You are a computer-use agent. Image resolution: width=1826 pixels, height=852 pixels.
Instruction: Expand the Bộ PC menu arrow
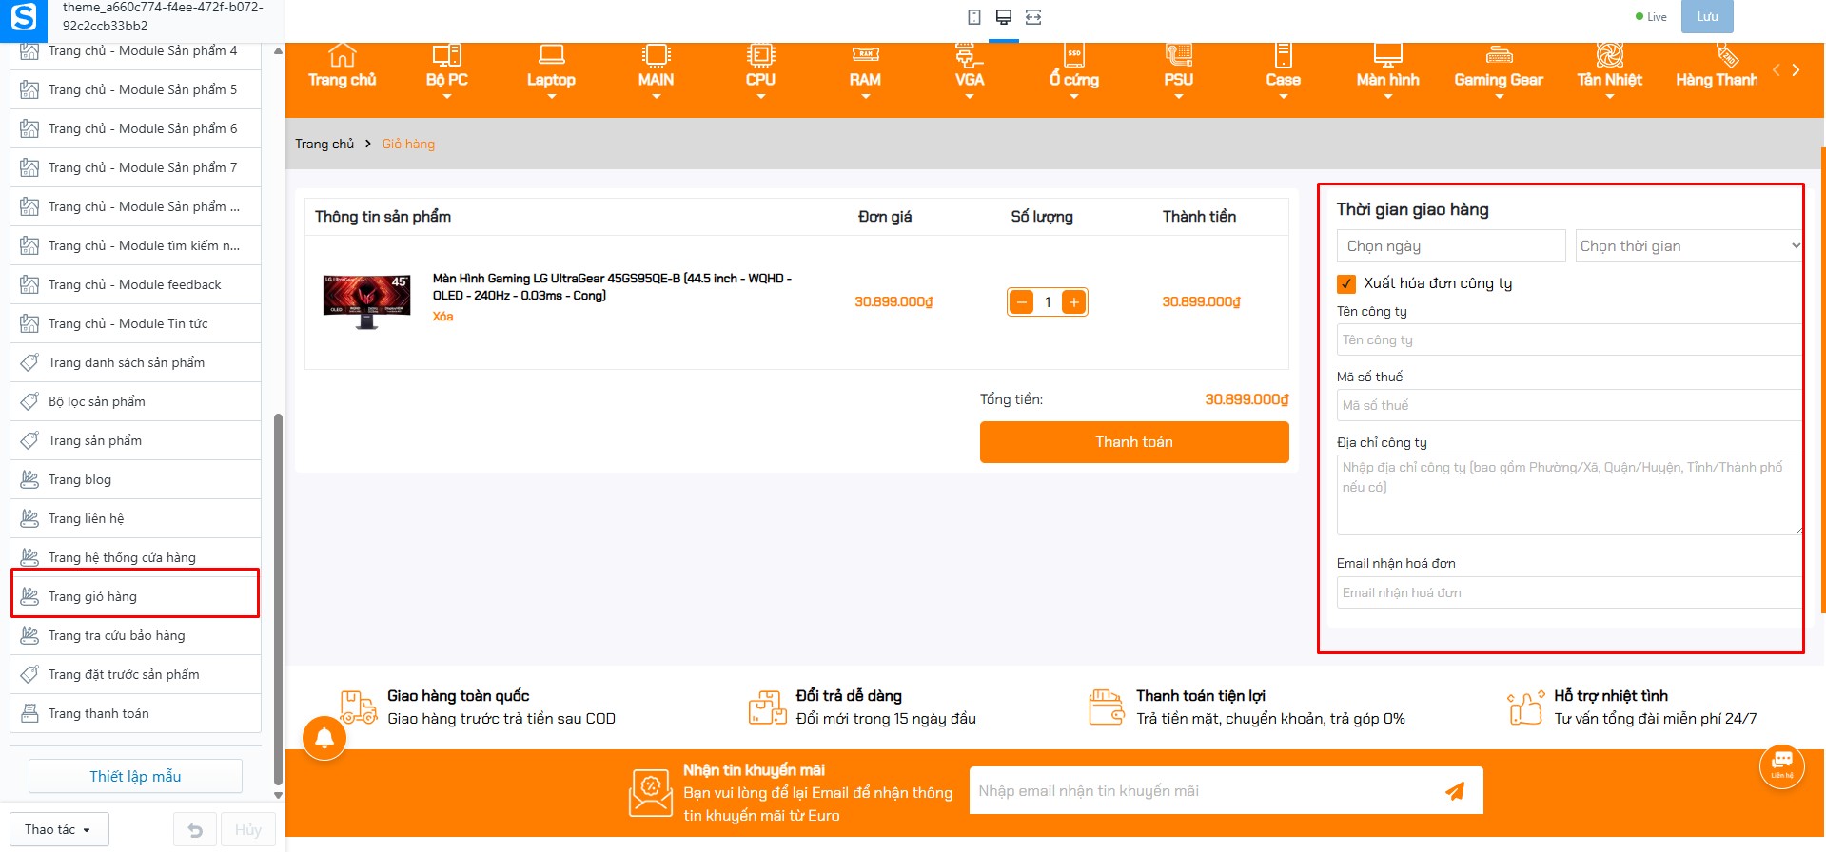447,96
